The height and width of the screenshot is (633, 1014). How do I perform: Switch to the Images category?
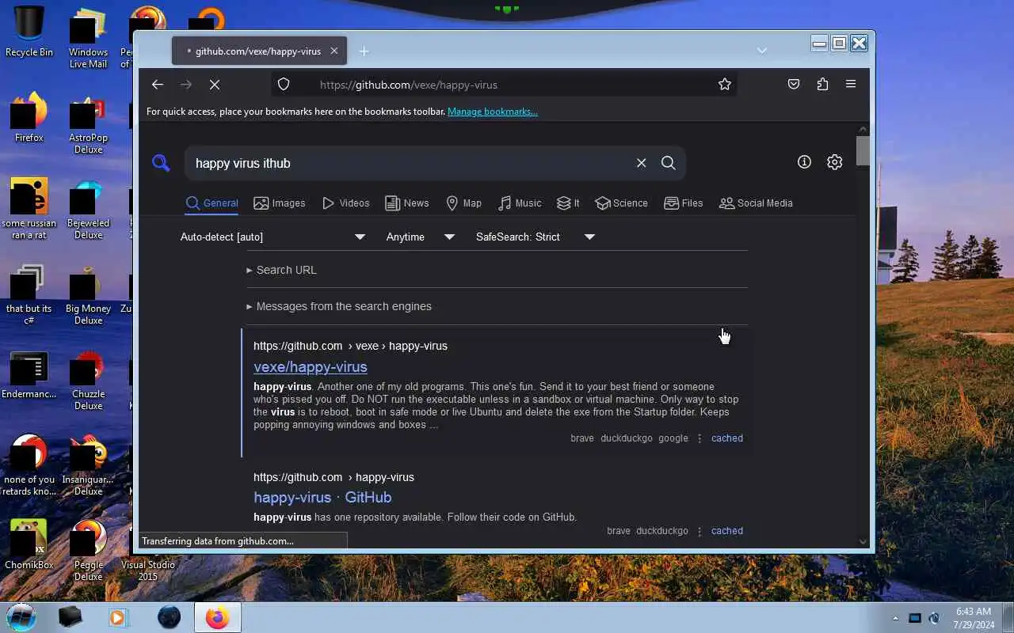pos(279,203)
